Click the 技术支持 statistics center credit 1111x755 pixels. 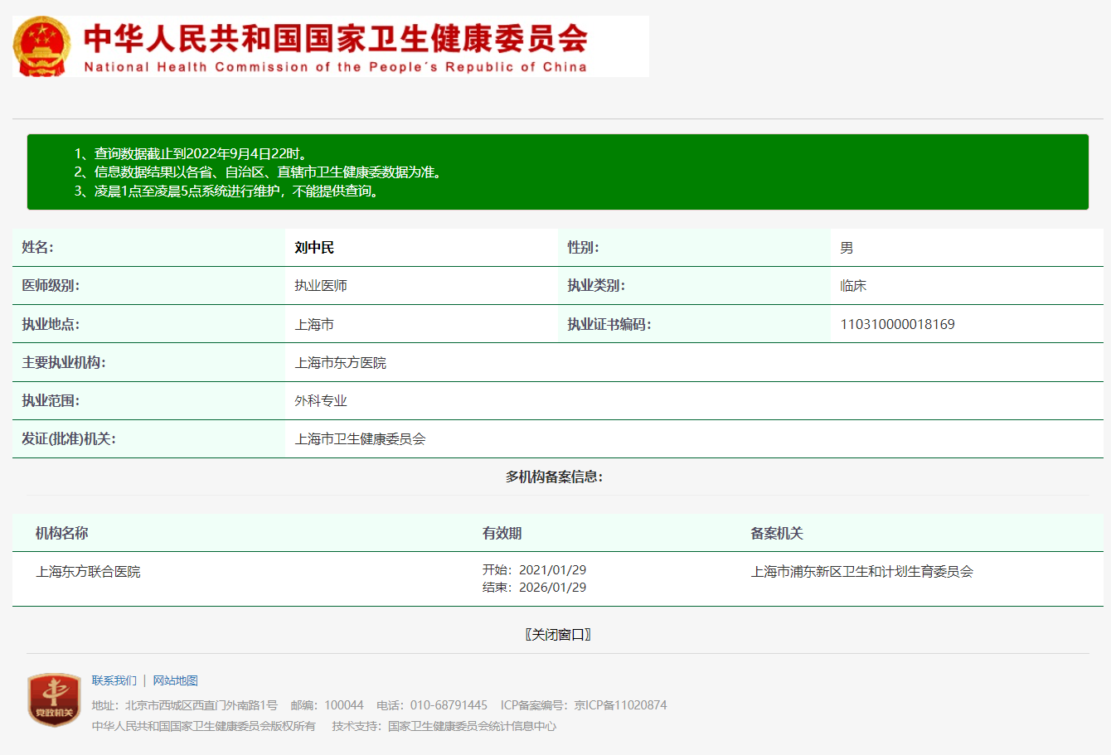444,726
